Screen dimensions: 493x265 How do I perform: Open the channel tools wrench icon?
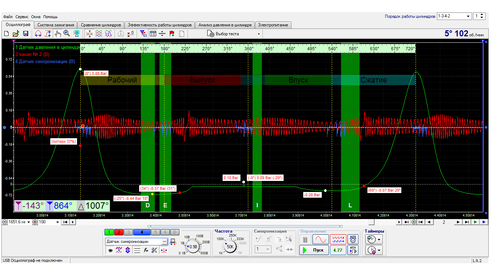pos(154,250)
